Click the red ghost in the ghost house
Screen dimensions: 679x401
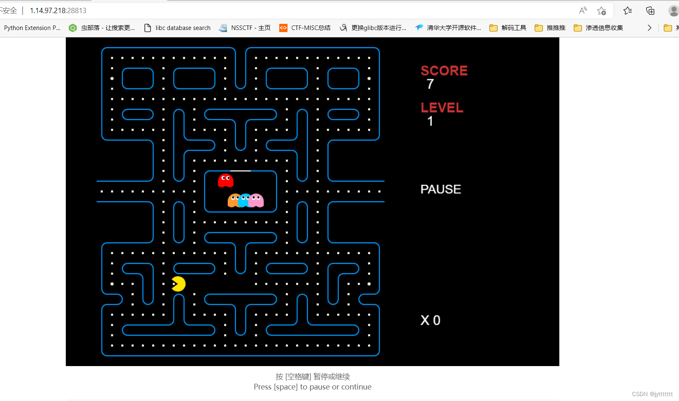coord(226,180)
